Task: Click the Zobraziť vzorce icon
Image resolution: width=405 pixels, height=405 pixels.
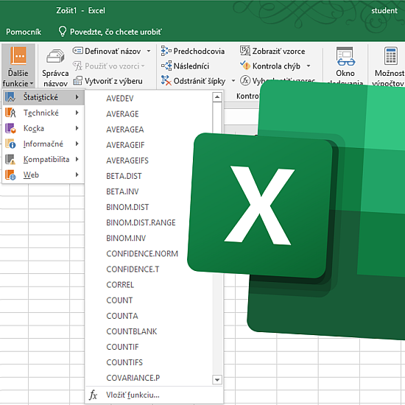Action: [245, 51]
